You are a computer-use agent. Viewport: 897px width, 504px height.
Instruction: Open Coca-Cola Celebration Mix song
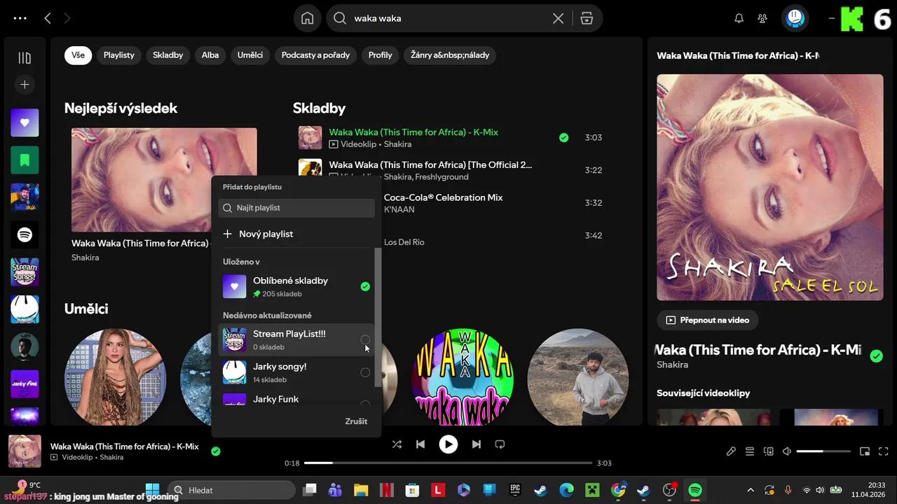click(443, 197)
